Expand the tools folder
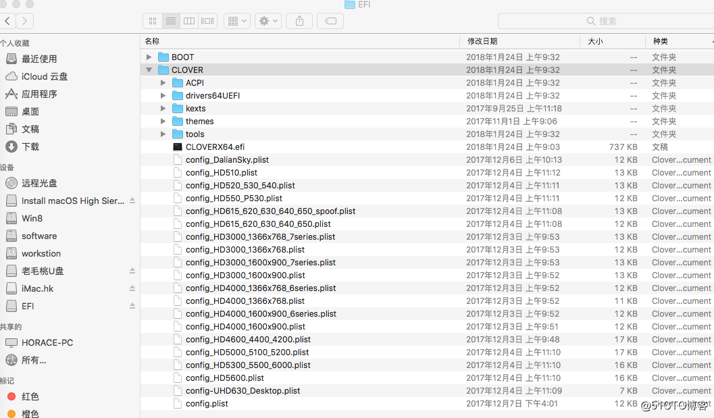This screenshot has height=418, width=714. 163,134
